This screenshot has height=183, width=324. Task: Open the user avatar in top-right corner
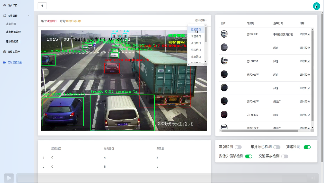(317, 6)
